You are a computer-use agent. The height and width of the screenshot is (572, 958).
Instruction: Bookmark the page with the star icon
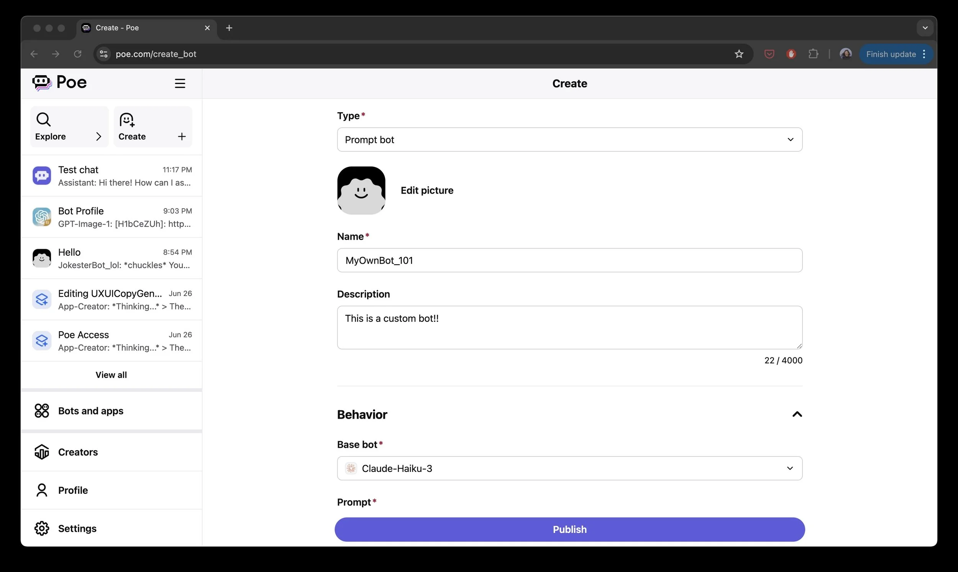pos(738,54)
